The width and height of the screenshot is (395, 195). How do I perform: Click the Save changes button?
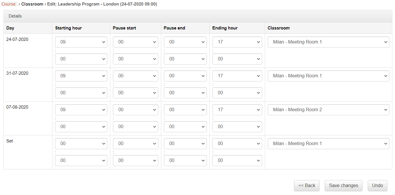344,185
